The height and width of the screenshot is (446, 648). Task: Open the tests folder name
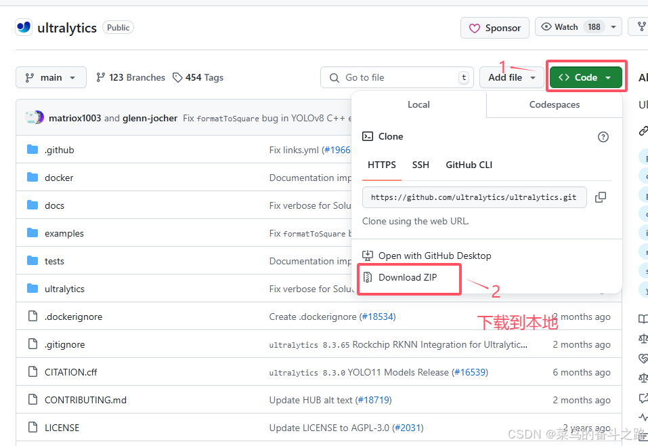[x=54, y=261]
